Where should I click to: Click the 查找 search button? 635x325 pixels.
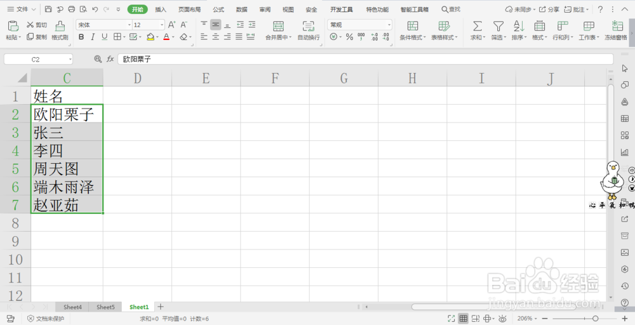tap(451, 10)
